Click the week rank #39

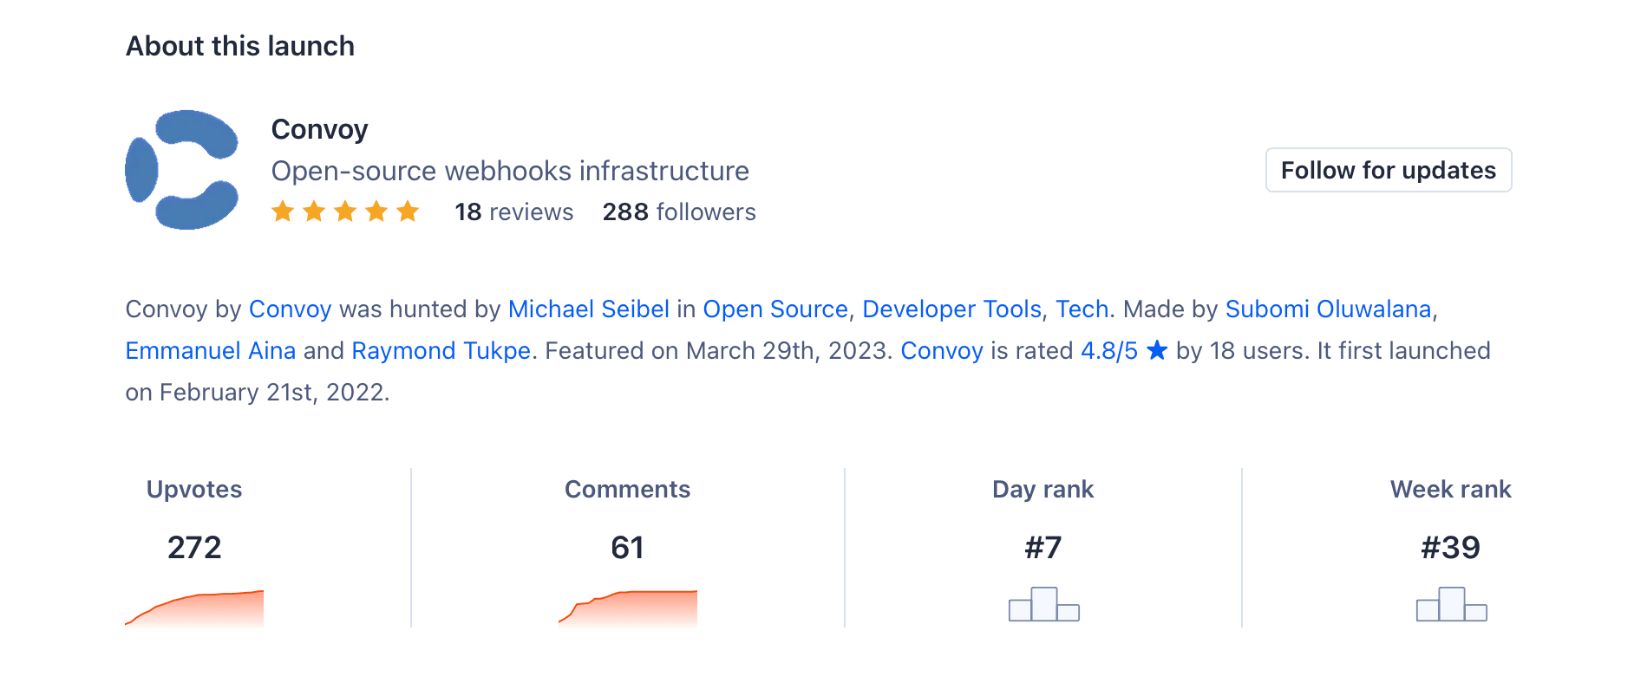click(x=1451, y=547)
